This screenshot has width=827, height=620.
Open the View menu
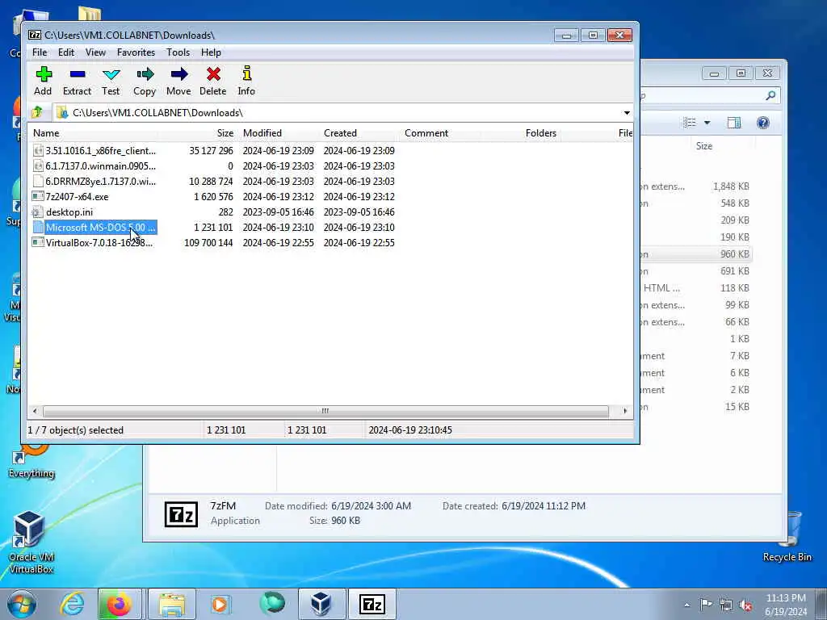click(95, 52)
